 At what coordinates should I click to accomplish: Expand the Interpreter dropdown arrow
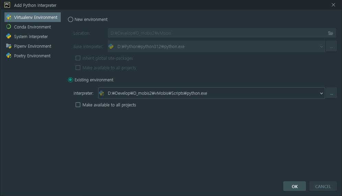pyautogui.click(x=321, y=93)
